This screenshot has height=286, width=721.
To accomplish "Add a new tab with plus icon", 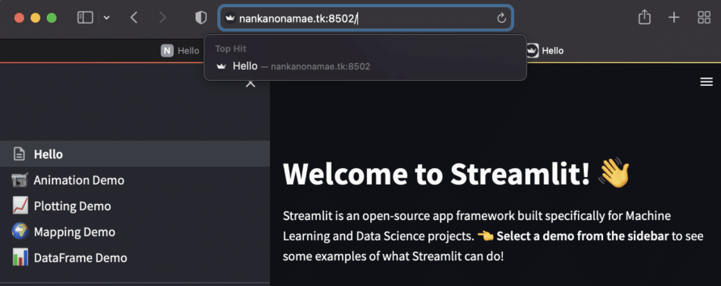I will coord(674,18).
